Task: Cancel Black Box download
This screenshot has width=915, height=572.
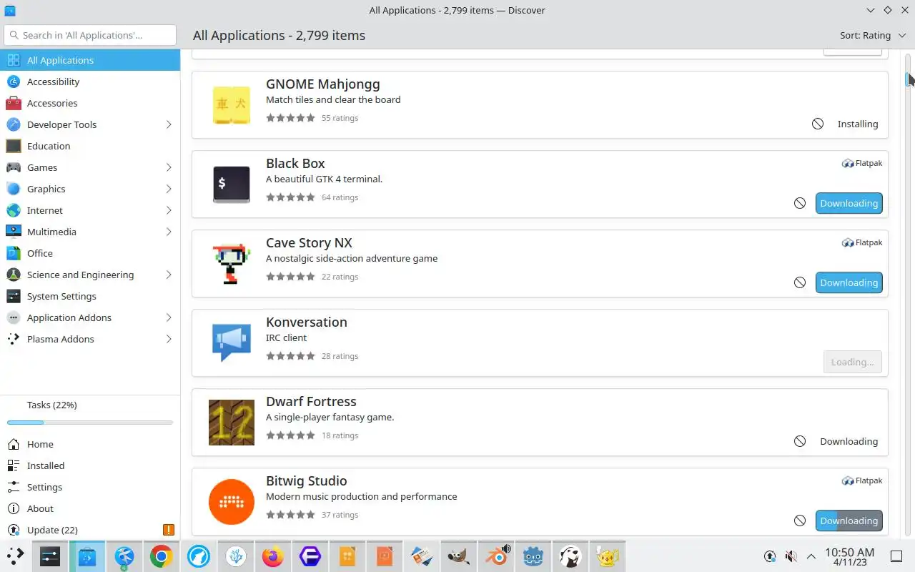Action: (800, 203)
